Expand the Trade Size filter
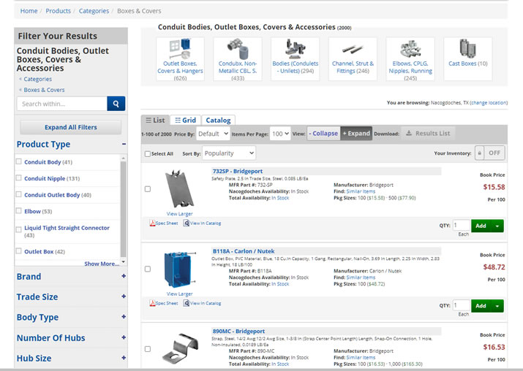 [x=124, y=297]
